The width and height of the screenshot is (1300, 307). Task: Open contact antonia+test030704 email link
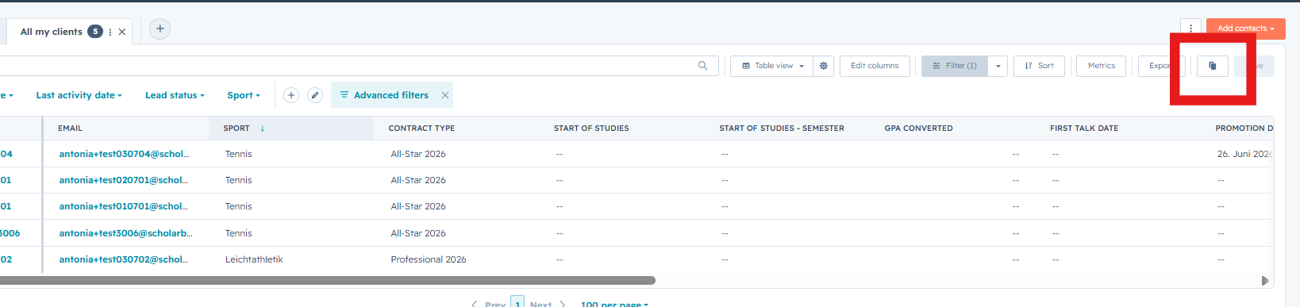click(x=124, y=154)
